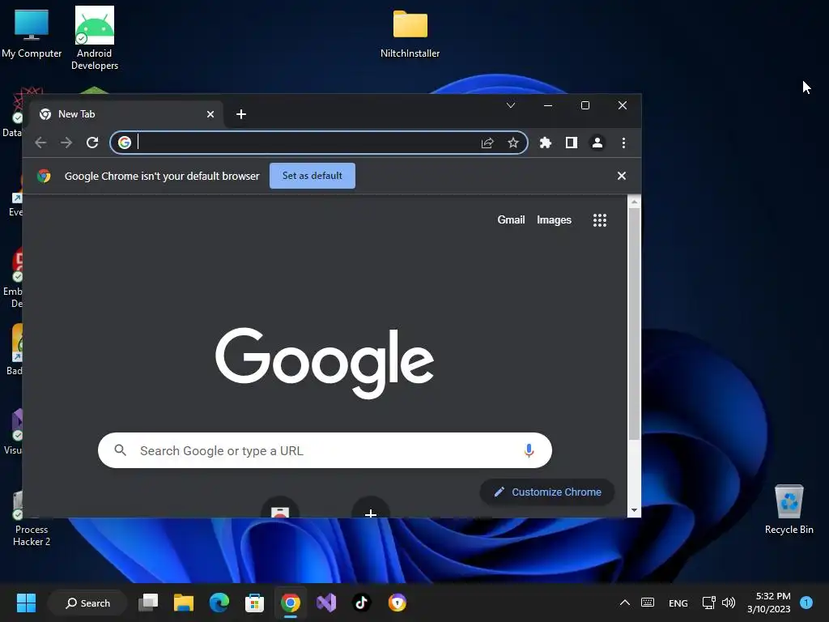829x622 pixels.
Task: Share this page icon in address bar
Action: point(487,143)
